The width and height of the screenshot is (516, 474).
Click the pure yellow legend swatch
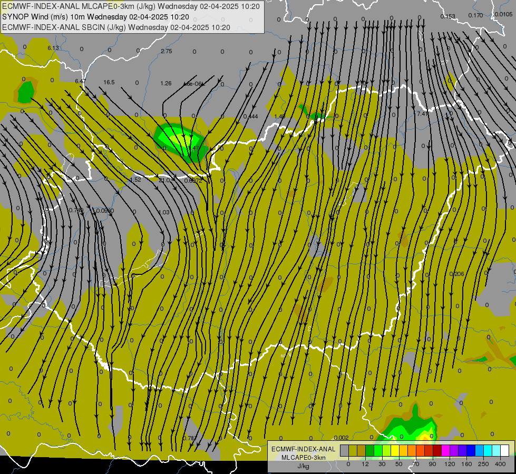pyautogui.click(x=395, y=451)
